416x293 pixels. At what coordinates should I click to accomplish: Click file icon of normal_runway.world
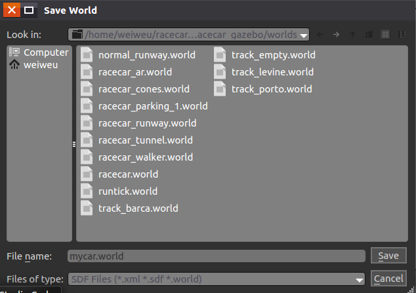pyautogui.click(x=87, y=55)
